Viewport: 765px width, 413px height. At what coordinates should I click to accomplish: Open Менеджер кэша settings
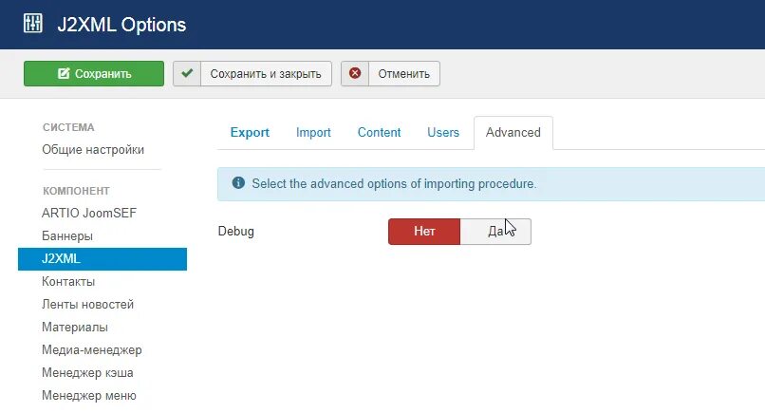click(87, 373)
